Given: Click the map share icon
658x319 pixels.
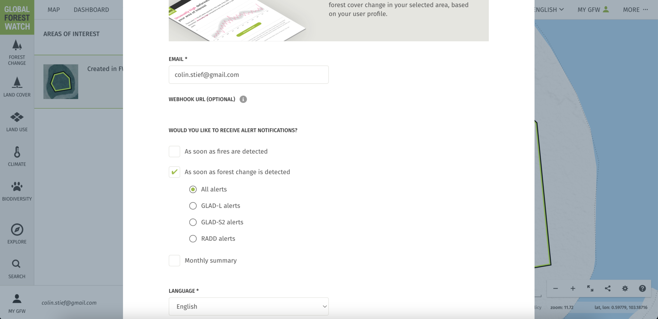Looking at the screenshot, I should pos(608,289).
